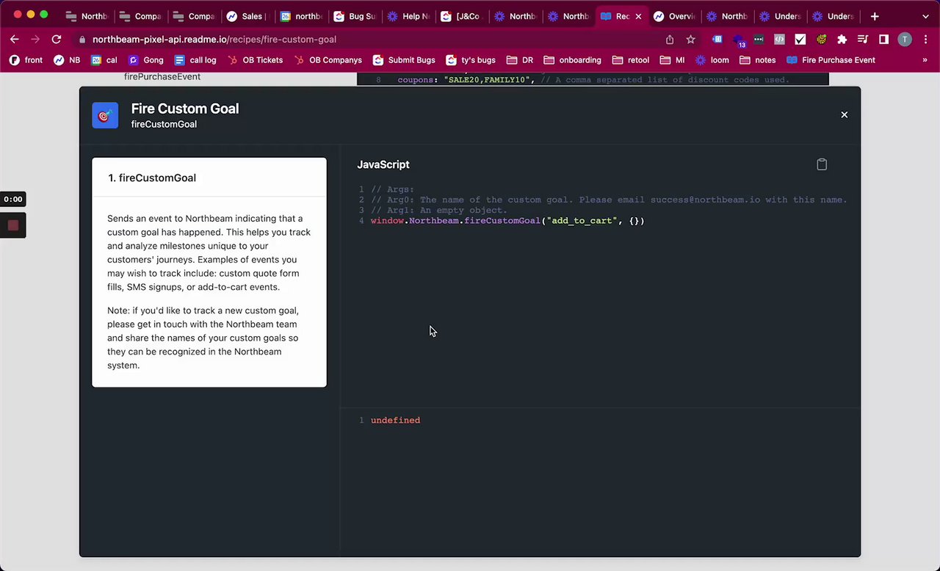This screenshot has width=940, height=571.
Task: Bookmark this page with the star
Action: click(x=690, y=40)
